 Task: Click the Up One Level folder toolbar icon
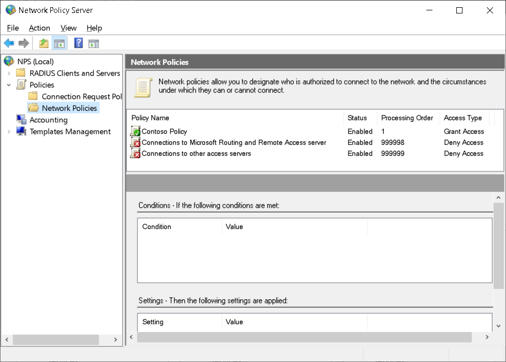pos(44,43)
